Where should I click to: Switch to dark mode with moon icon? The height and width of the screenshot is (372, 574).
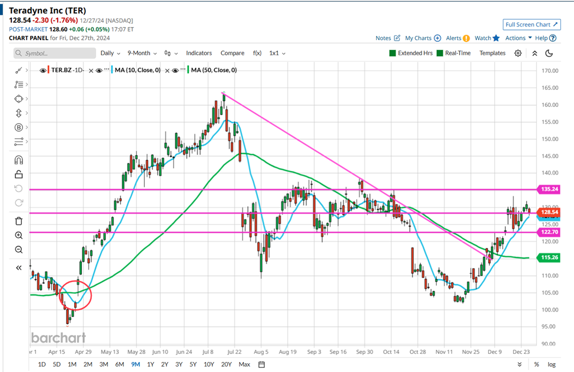(549, 53)
